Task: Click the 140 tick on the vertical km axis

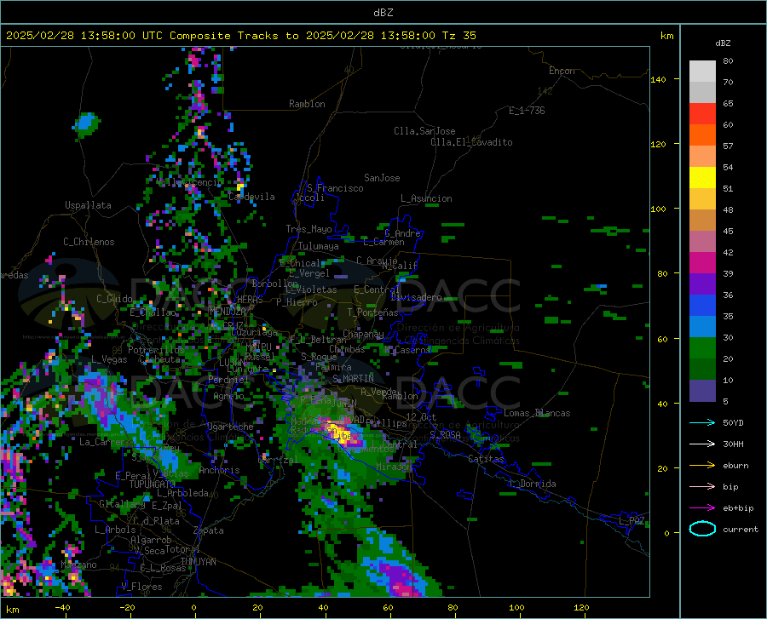Action: pyautogui.click(x=659, y=79)
